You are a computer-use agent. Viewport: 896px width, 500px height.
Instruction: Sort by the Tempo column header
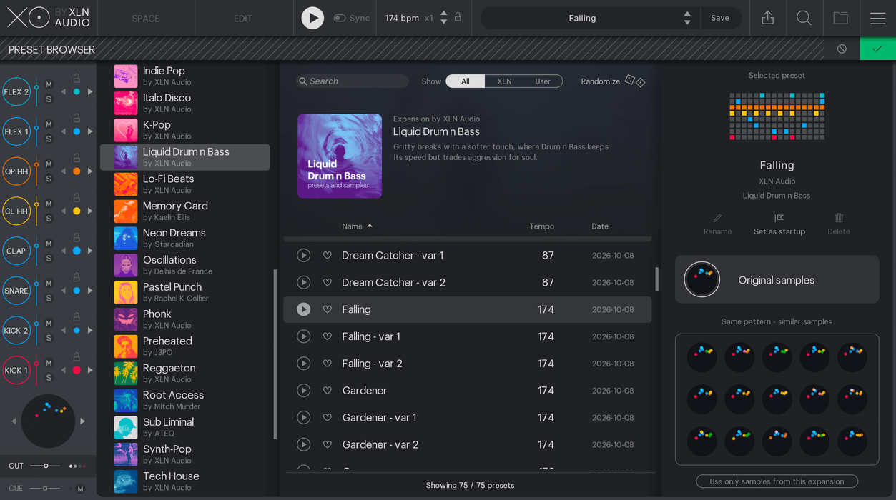pyautogui.click(x=541, y=226)
